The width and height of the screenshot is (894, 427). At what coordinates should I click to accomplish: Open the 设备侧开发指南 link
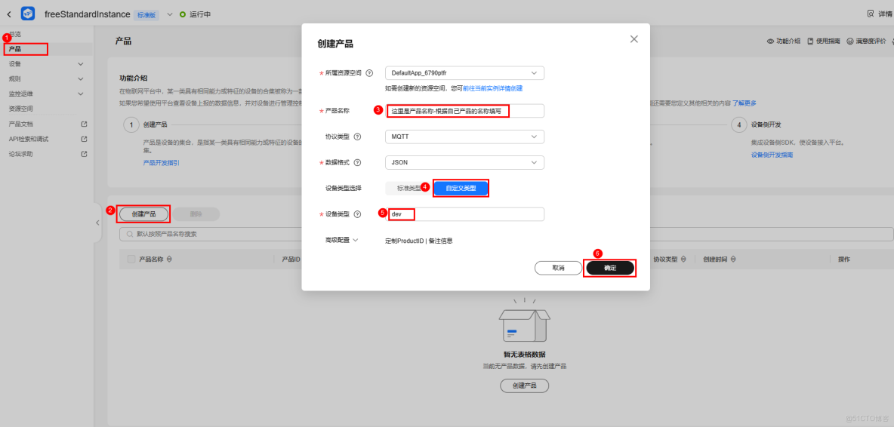(x=772, y=155)
